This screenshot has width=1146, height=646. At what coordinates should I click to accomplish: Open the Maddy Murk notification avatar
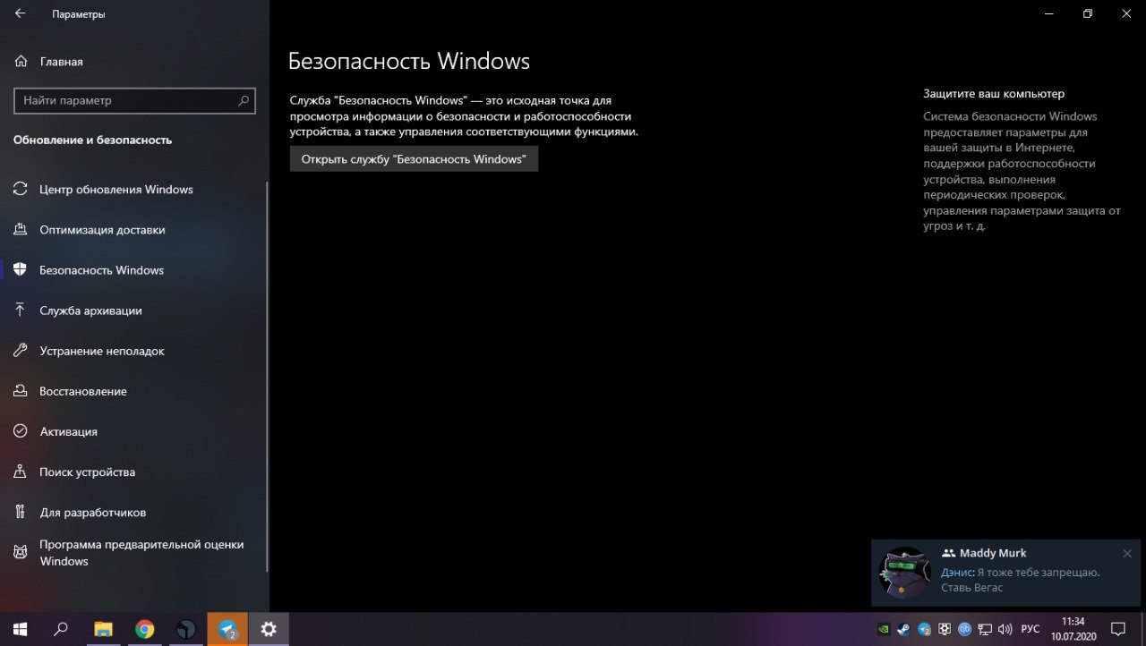[905, 573]
